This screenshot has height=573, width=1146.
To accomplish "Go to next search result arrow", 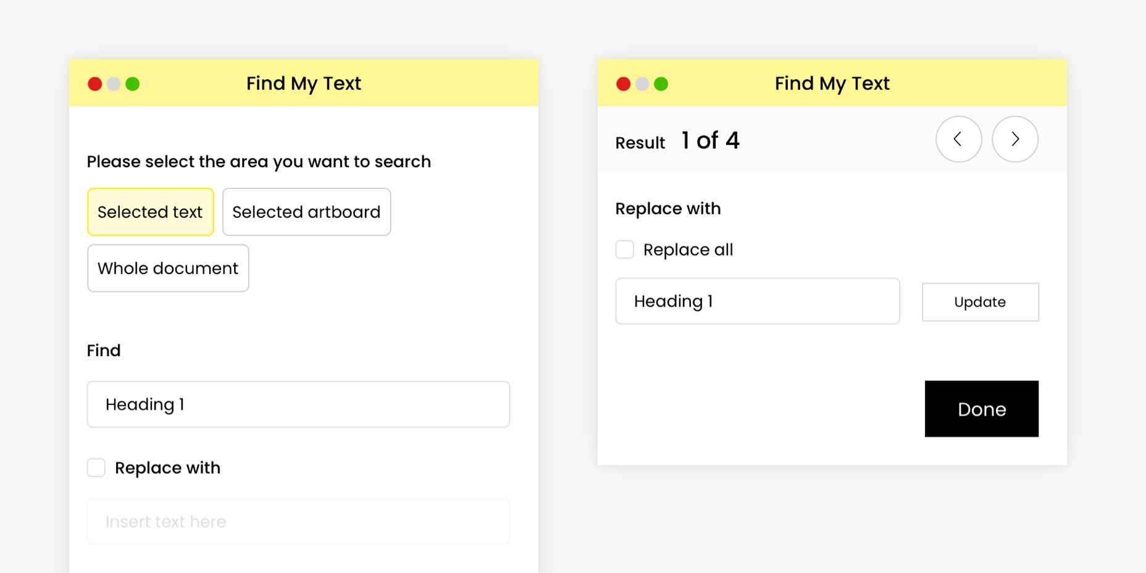I will [x=1014, y=139].
